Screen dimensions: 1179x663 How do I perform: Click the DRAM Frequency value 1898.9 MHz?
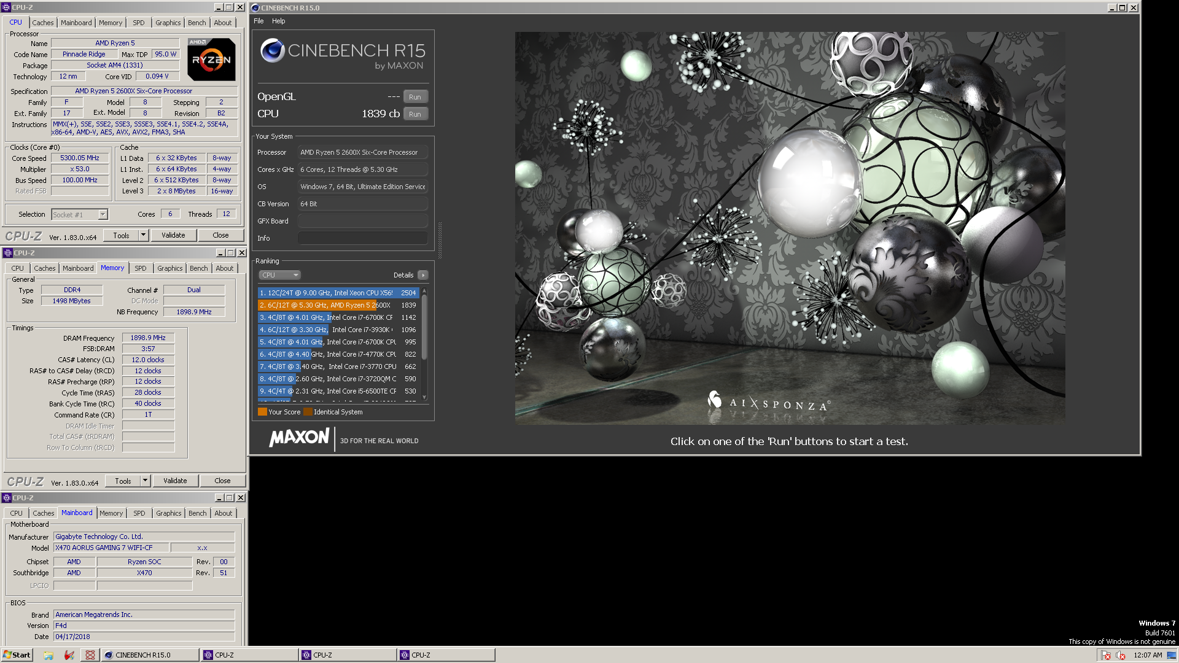click(148, 338)
